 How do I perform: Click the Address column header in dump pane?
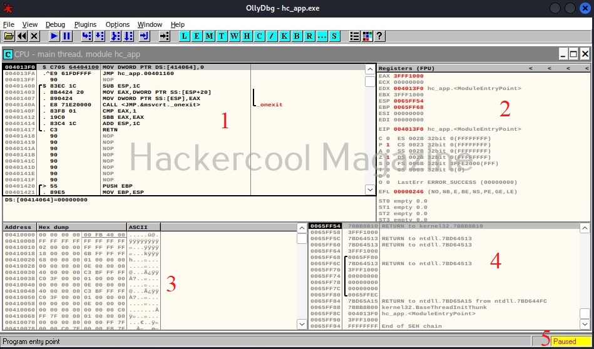[20, 227]
